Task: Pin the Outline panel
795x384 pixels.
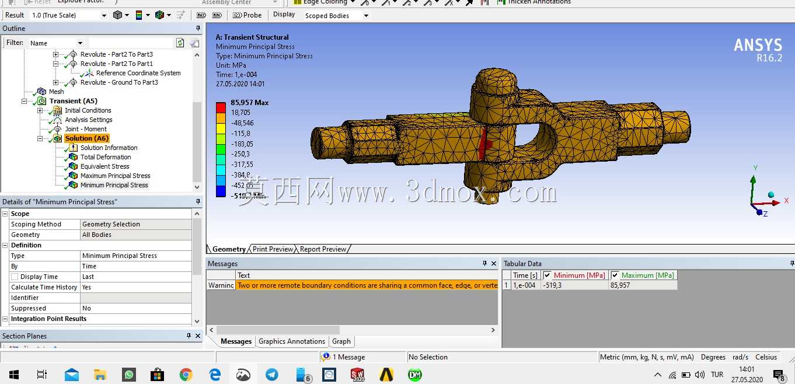Action: point(198,29)
